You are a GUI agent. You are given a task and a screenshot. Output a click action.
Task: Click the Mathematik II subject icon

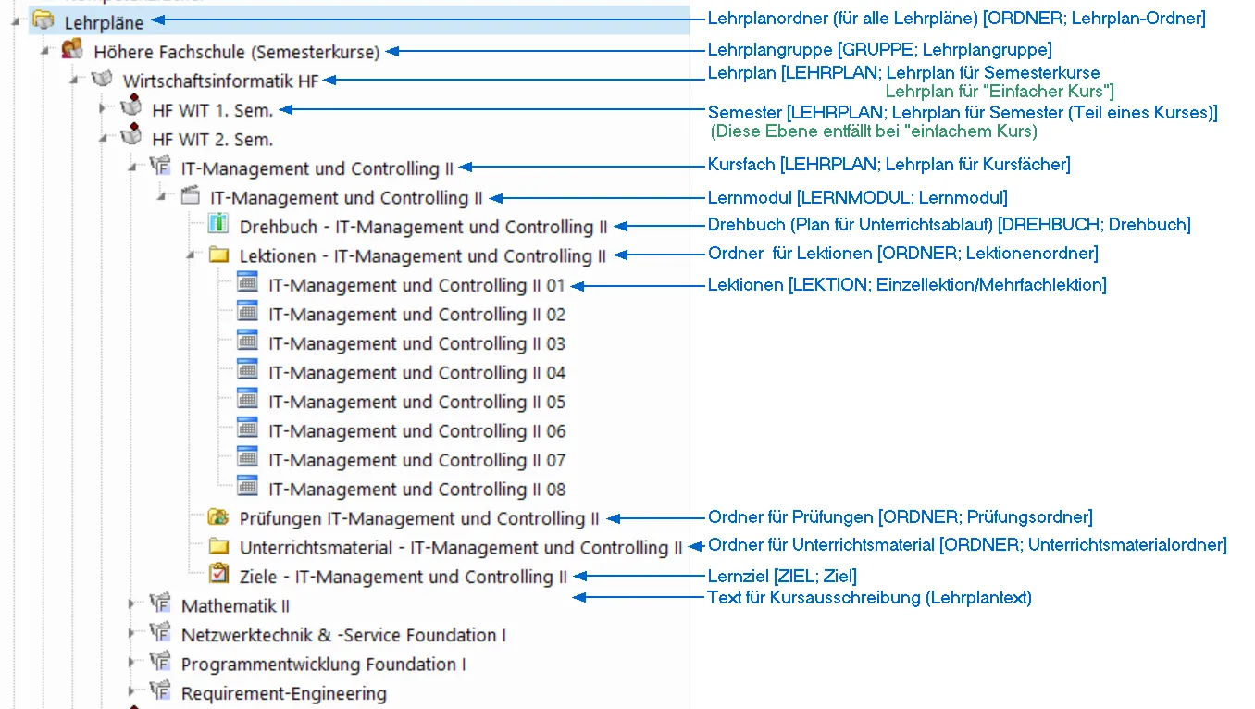160,603
